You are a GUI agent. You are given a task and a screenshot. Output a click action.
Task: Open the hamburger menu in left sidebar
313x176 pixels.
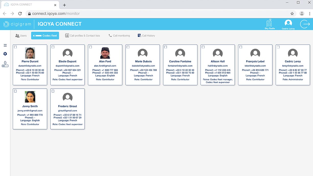5,45
